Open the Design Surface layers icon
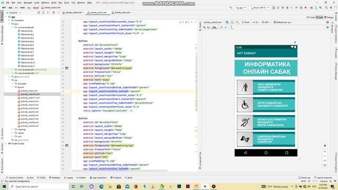This screenshot has width=338, height=190. point(227,22)
